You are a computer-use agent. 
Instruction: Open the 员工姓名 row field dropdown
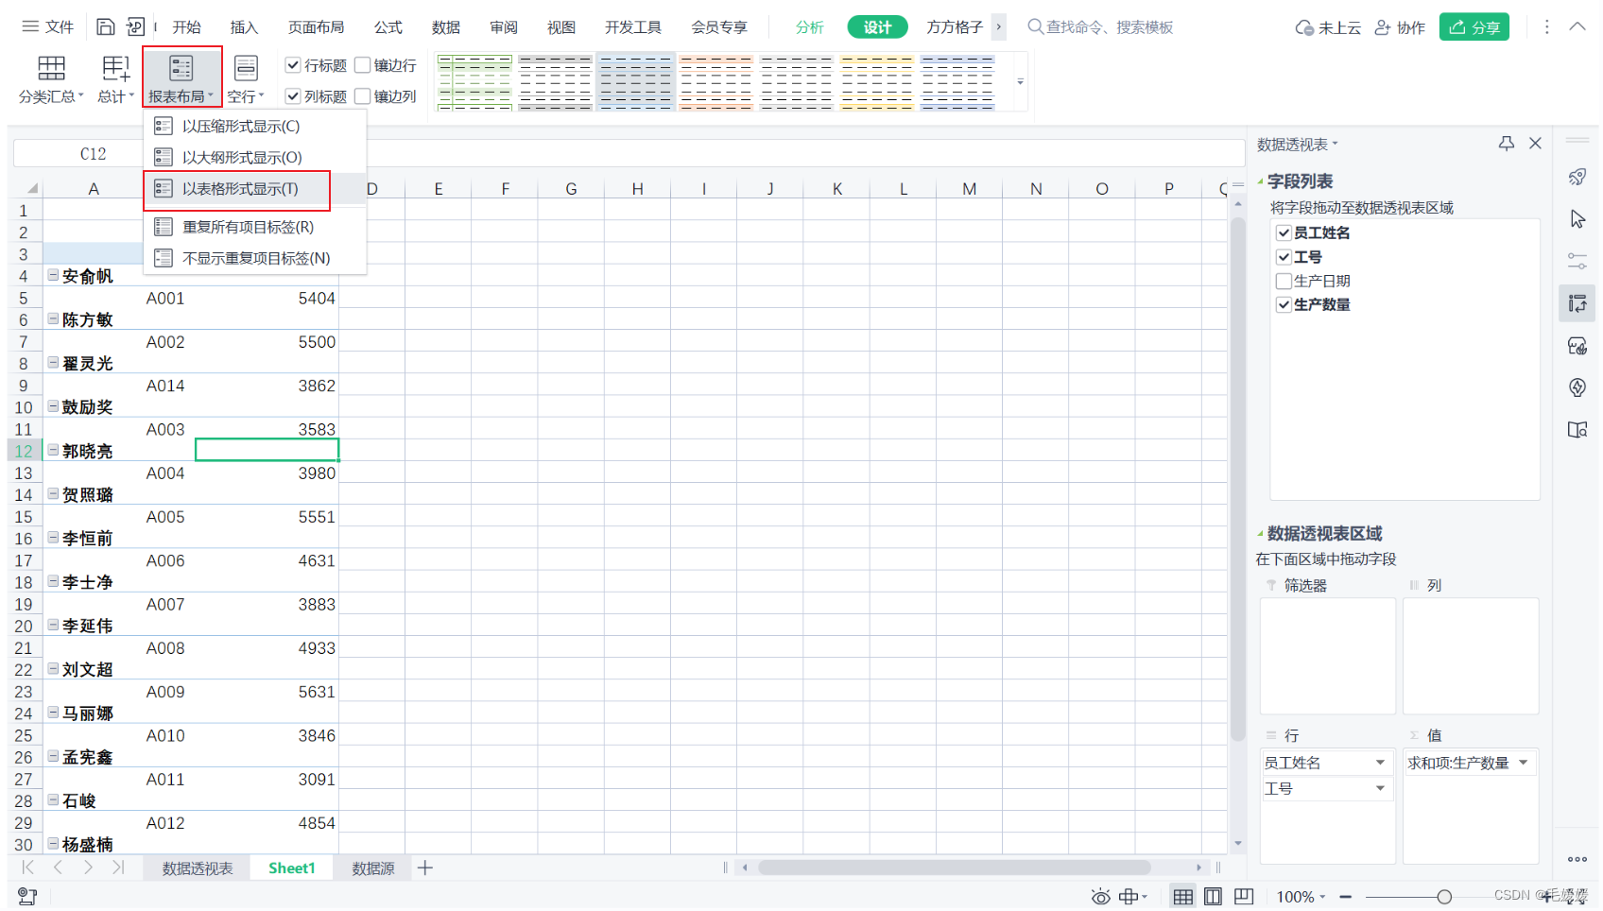1380,763
